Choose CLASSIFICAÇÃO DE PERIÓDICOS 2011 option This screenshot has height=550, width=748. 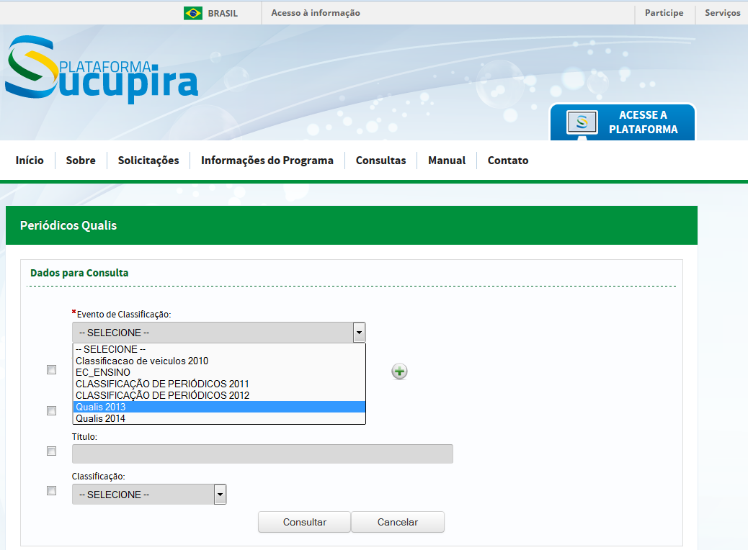click(x=219, y=384)
